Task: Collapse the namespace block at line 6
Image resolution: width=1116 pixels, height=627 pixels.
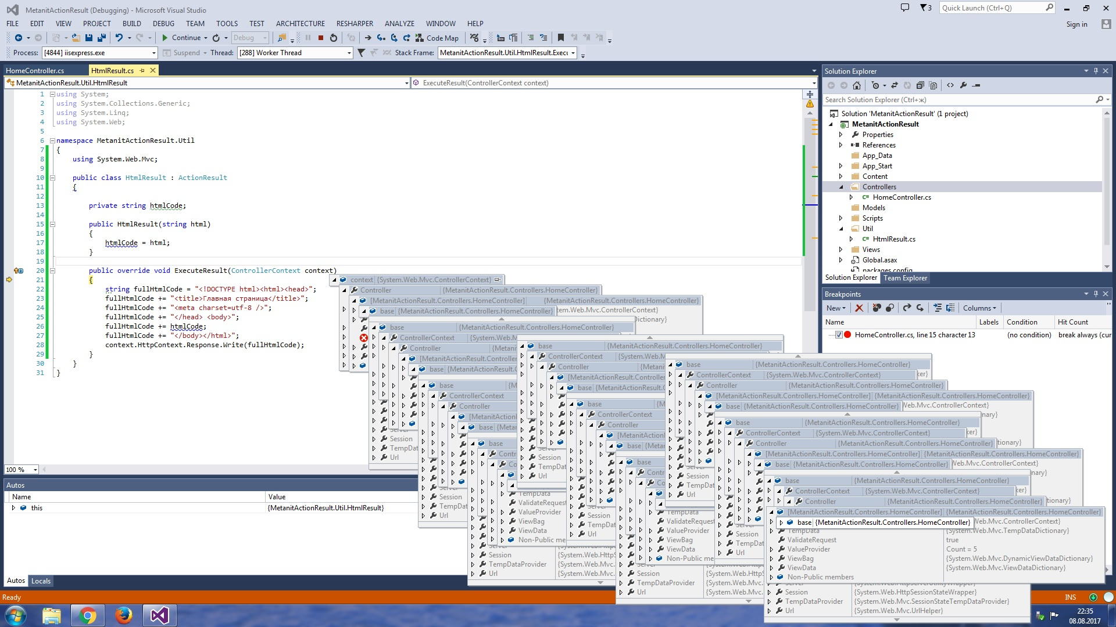Action: pos(52,140)
